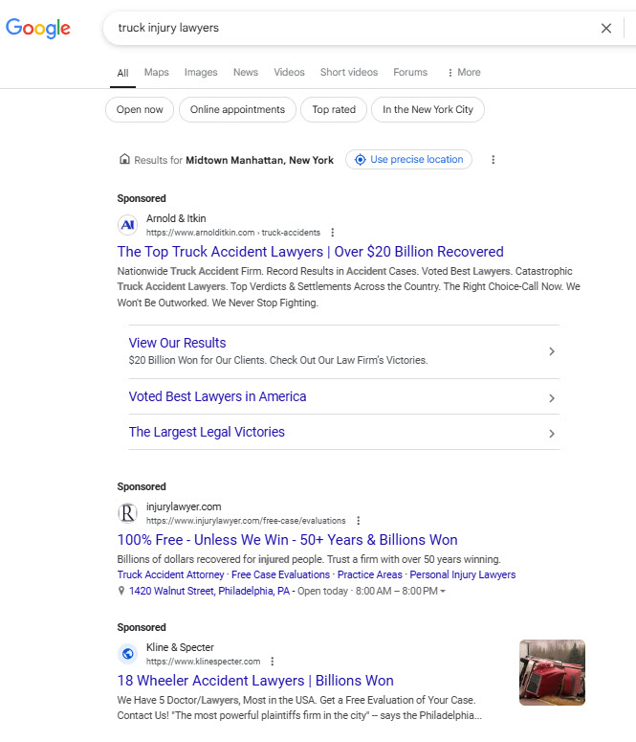
Task: Apply the Online appointments filter chip
Action: (237, 110)
